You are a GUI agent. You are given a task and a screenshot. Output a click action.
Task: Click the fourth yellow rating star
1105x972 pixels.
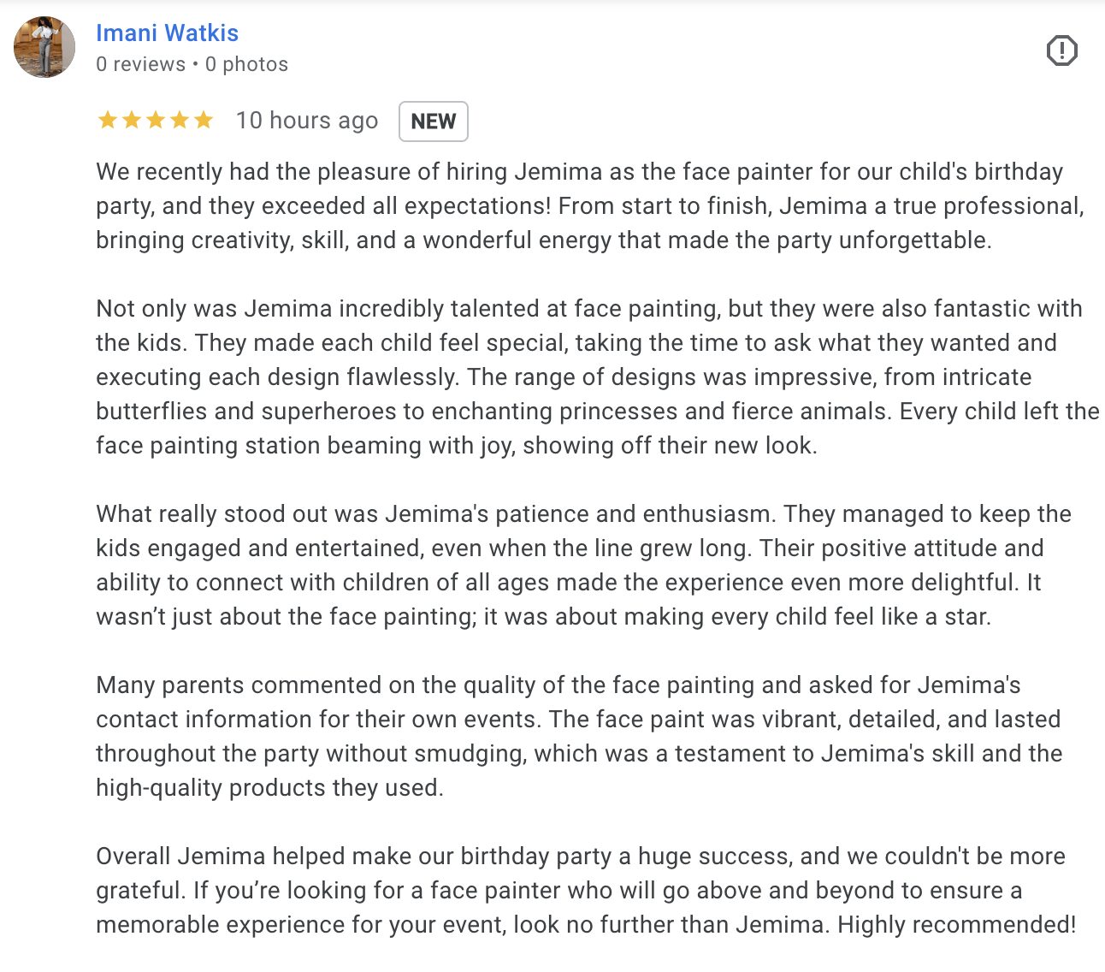pyautogui.click(x=180, y=120)
